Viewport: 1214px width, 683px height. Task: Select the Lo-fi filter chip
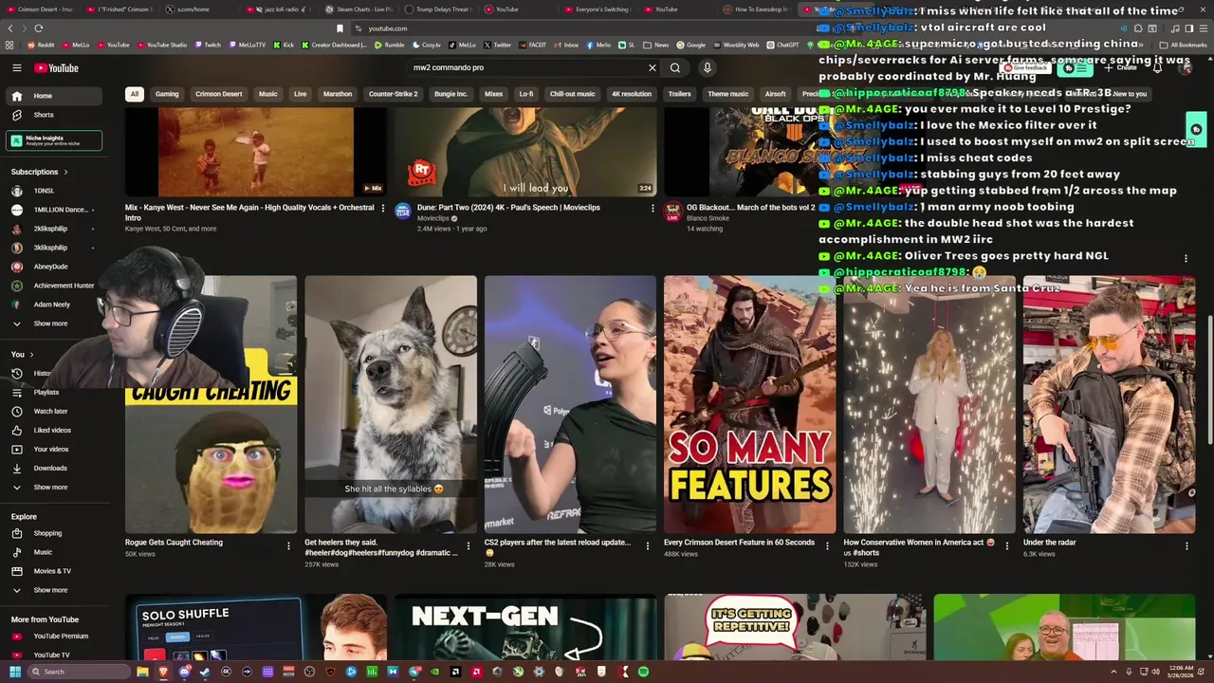click(x=526, y=94)
